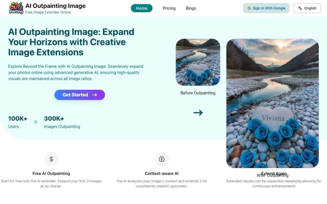The width and height of the screenshot is (327, 204).
Task: Open the Blogs section
Action: tap(191, 8)
